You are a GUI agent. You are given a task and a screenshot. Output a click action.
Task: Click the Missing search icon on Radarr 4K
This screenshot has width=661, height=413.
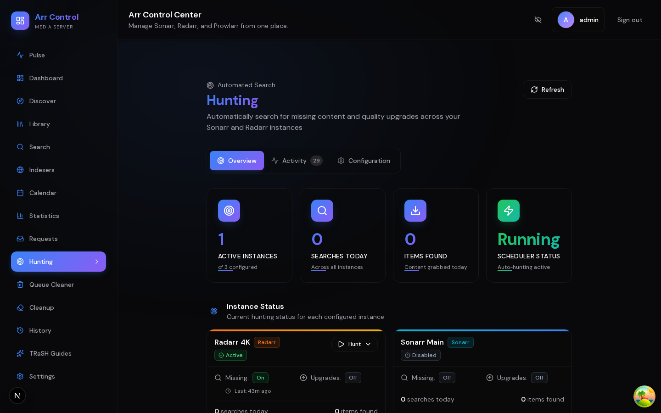click(218, 378)
